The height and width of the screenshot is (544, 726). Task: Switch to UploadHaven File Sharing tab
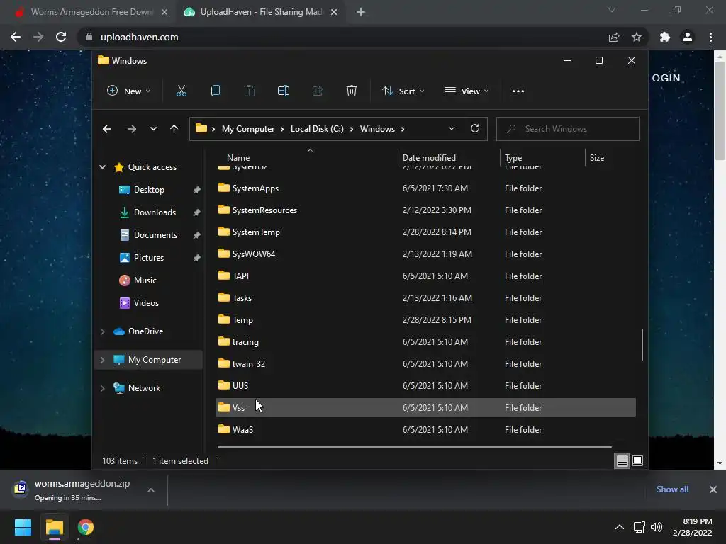(x=261, y=12)
